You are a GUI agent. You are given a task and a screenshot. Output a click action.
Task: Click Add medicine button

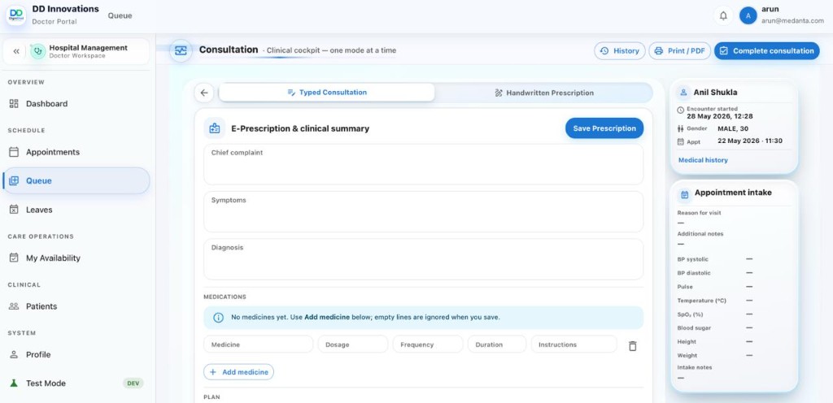tap(238, 372)
